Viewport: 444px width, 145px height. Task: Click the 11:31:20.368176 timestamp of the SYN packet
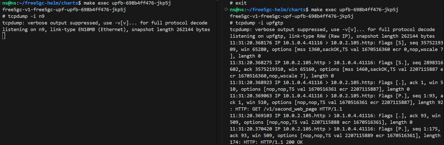[x=251, y=43]
